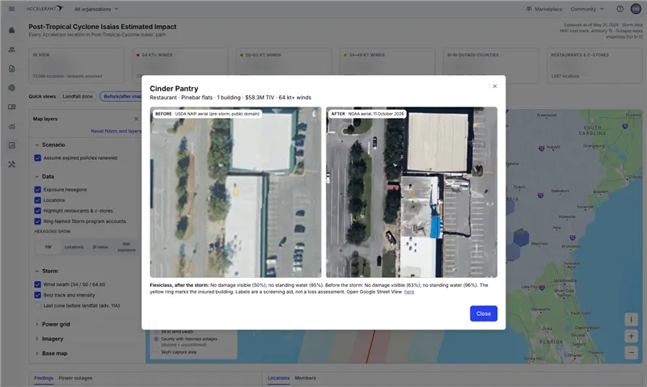Click the In View summary card
647x387 pixels.
click(76, 65)
